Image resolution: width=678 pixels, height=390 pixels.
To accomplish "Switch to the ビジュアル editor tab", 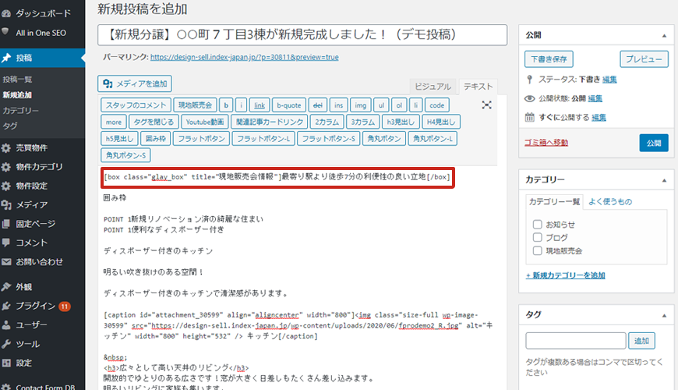I will [432, 87].
